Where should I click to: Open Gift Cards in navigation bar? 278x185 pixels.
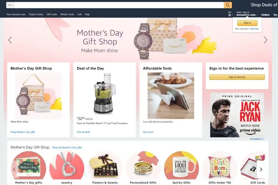coord(52,14)
